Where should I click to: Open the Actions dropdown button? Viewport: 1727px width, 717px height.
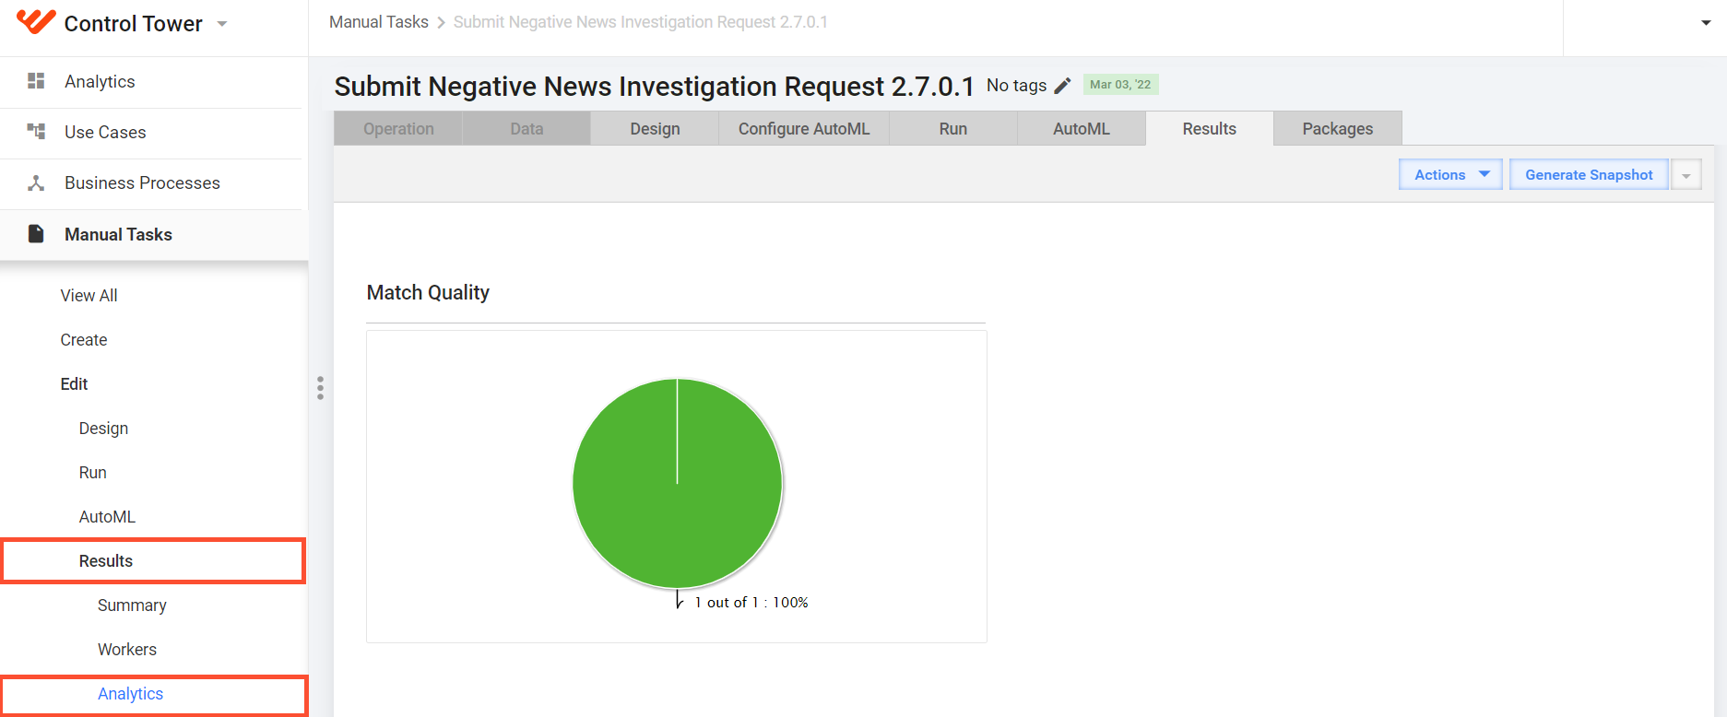pyautogui.click(x=1450, y=174)
